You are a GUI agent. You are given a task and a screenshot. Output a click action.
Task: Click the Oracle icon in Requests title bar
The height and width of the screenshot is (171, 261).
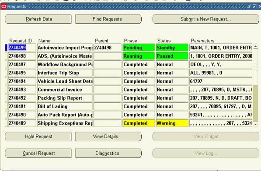3,7
